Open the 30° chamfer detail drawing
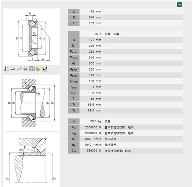This screenshot has width=193, height=187. (31, 159)
